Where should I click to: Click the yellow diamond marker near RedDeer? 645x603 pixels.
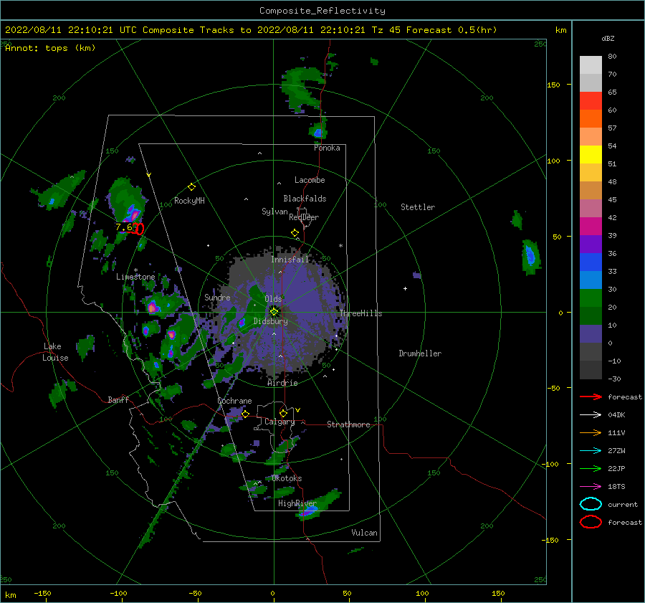click(x=295, y=233)
